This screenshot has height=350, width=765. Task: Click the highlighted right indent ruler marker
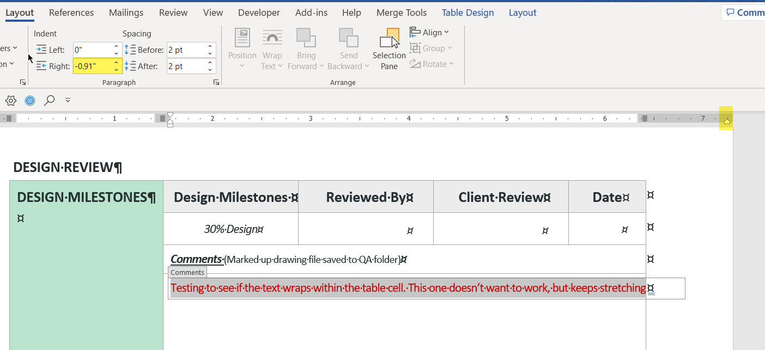point(726,121)
